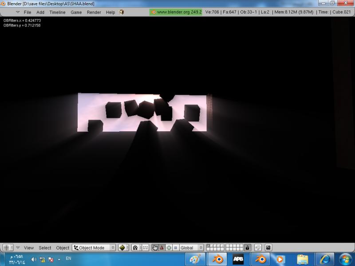The width and height of the screenshot is (355, 266).
Task: Open the www.blender.org 249.2 link
Action: (x=176, y=12)
